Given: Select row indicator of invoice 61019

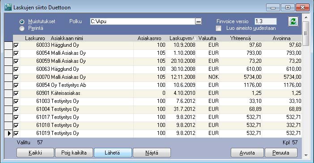Looking at the screenshot, I should point(8,133).
